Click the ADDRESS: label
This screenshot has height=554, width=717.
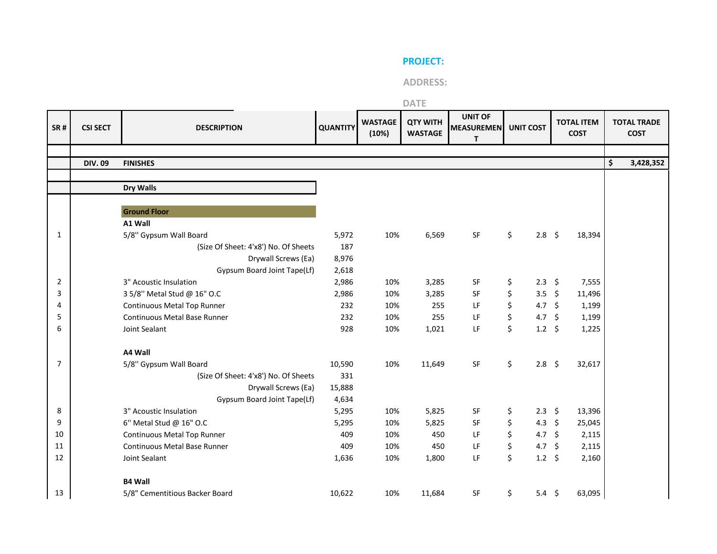(424, 82)
